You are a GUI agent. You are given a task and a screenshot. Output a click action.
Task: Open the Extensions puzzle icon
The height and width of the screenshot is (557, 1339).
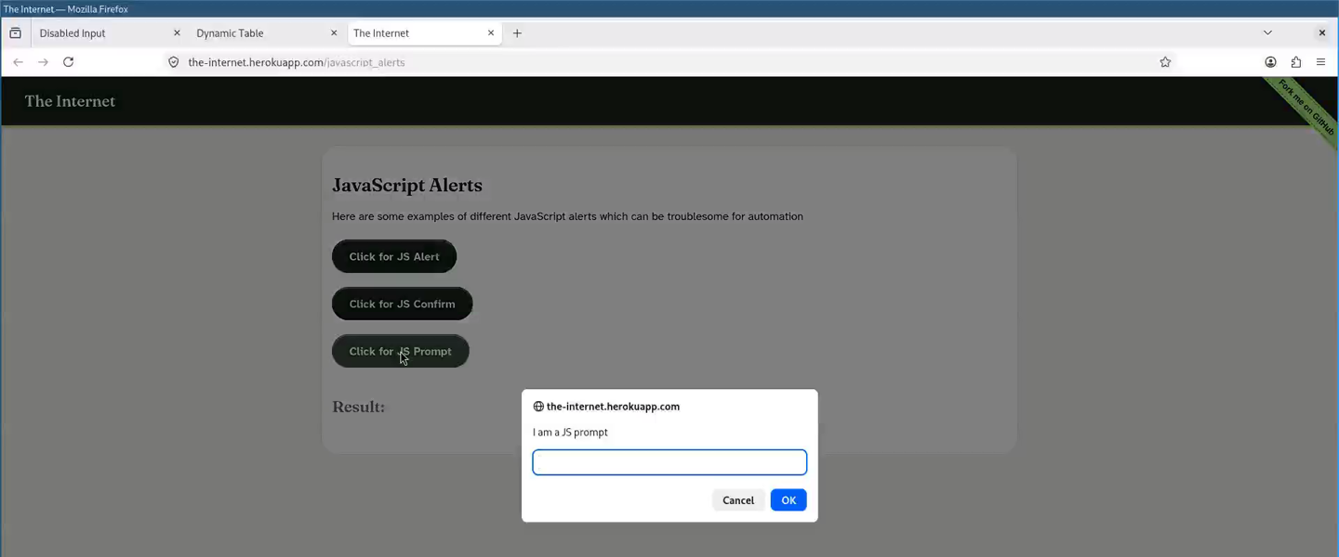[1296, 62]
